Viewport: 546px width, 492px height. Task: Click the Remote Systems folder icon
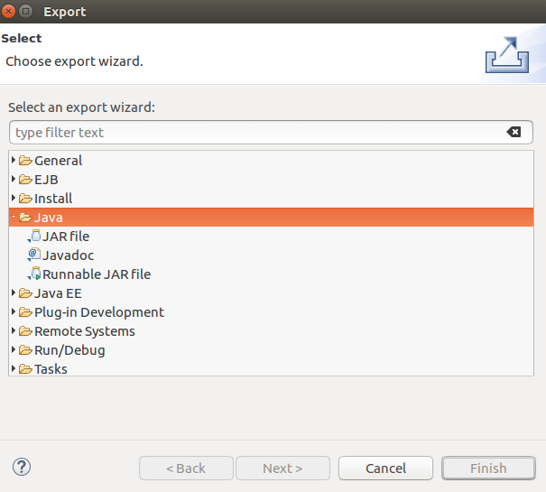click(25, 331)
